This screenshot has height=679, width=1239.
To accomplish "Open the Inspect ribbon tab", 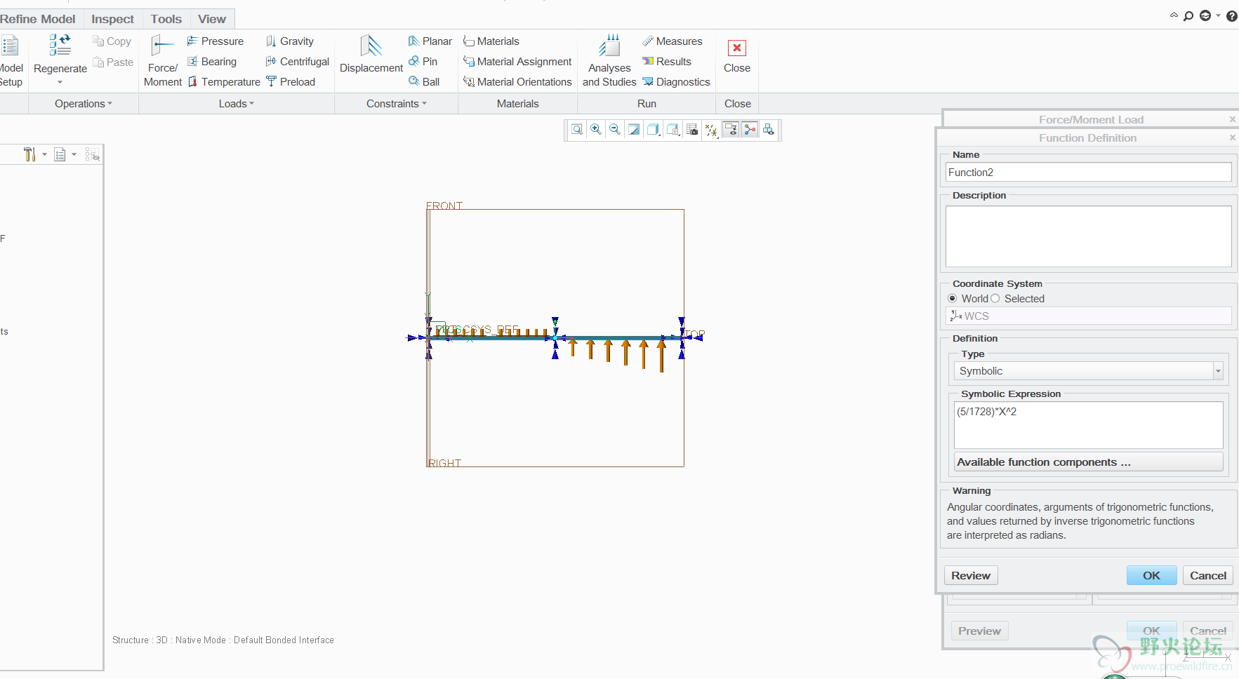I will (112, 19).
